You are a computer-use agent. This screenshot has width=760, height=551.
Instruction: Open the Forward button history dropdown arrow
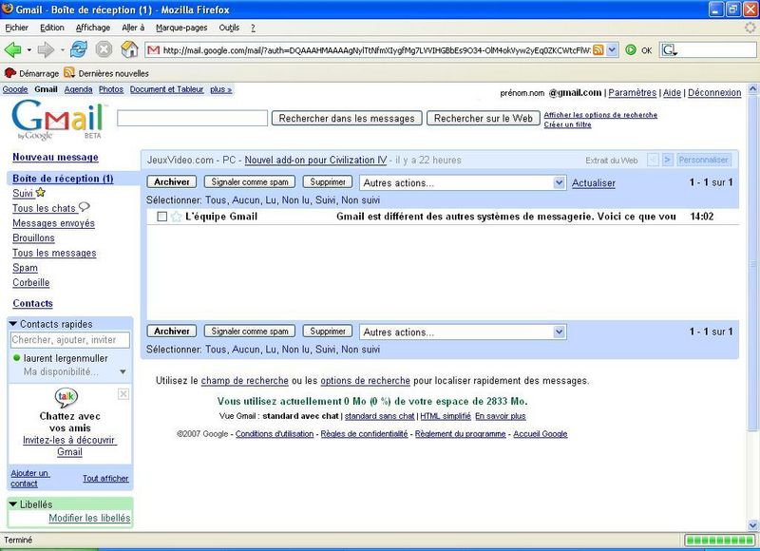click(x=62, y=50)
